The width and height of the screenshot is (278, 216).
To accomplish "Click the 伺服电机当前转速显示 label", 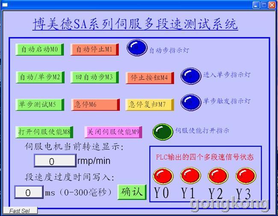I will [x=74, y=147].
